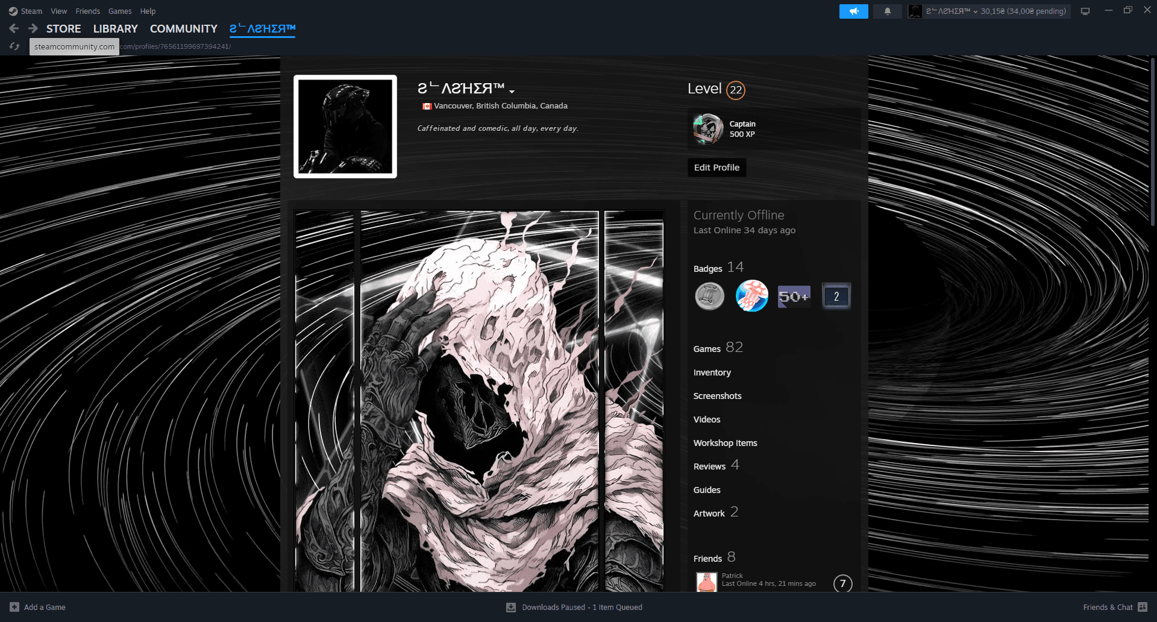Click the steamcommunity.com URL field

[x=74, y=46]
